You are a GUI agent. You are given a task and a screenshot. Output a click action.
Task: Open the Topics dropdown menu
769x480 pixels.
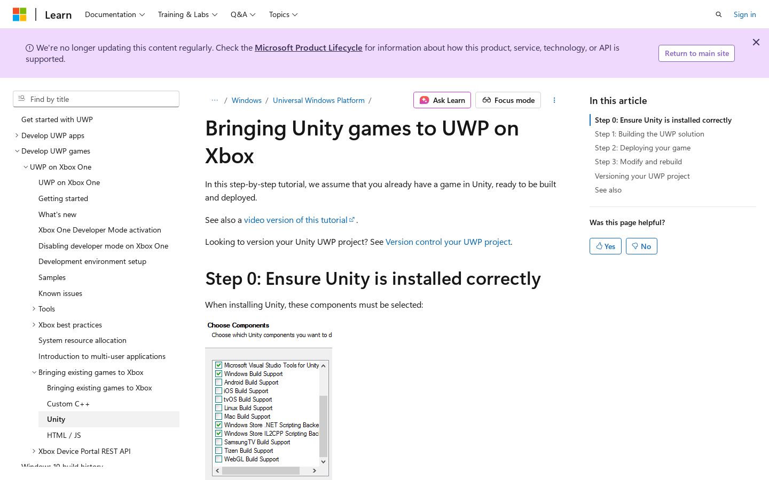[284, 14]
